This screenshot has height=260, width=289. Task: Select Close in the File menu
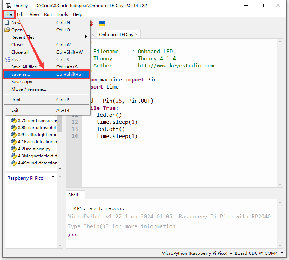coord(47,45)
